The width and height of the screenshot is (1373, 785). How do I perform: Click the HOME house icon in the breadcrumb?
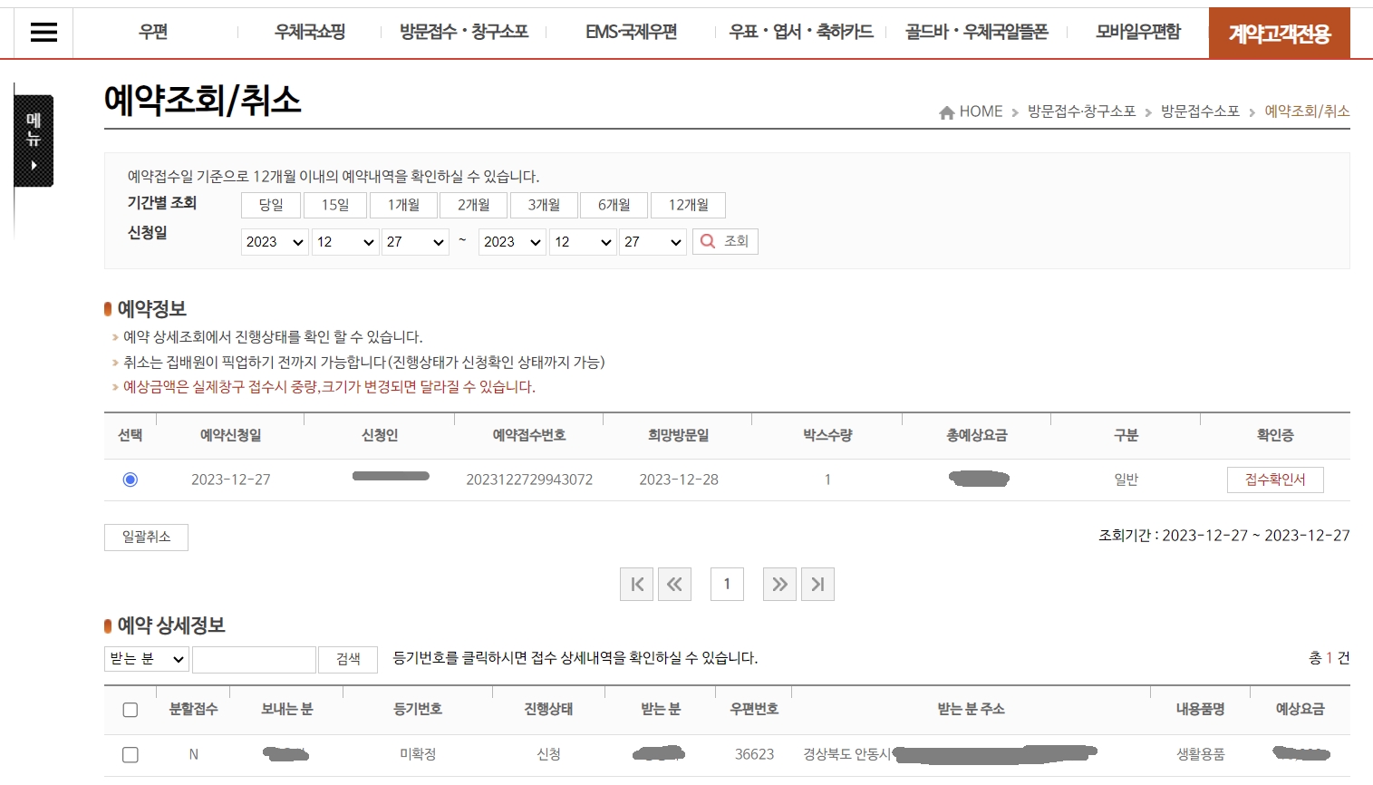pos(946,111)
